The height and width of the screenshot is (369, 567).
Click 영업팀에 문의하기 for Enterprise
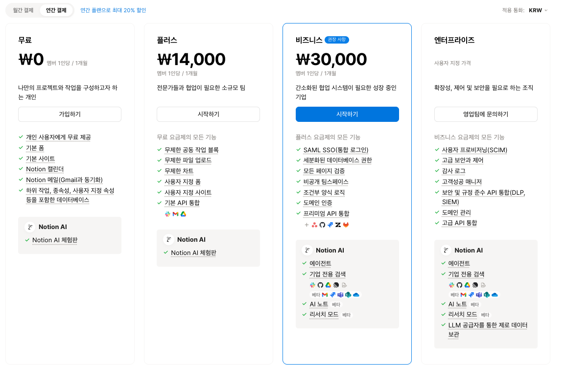tap(486, 114)
